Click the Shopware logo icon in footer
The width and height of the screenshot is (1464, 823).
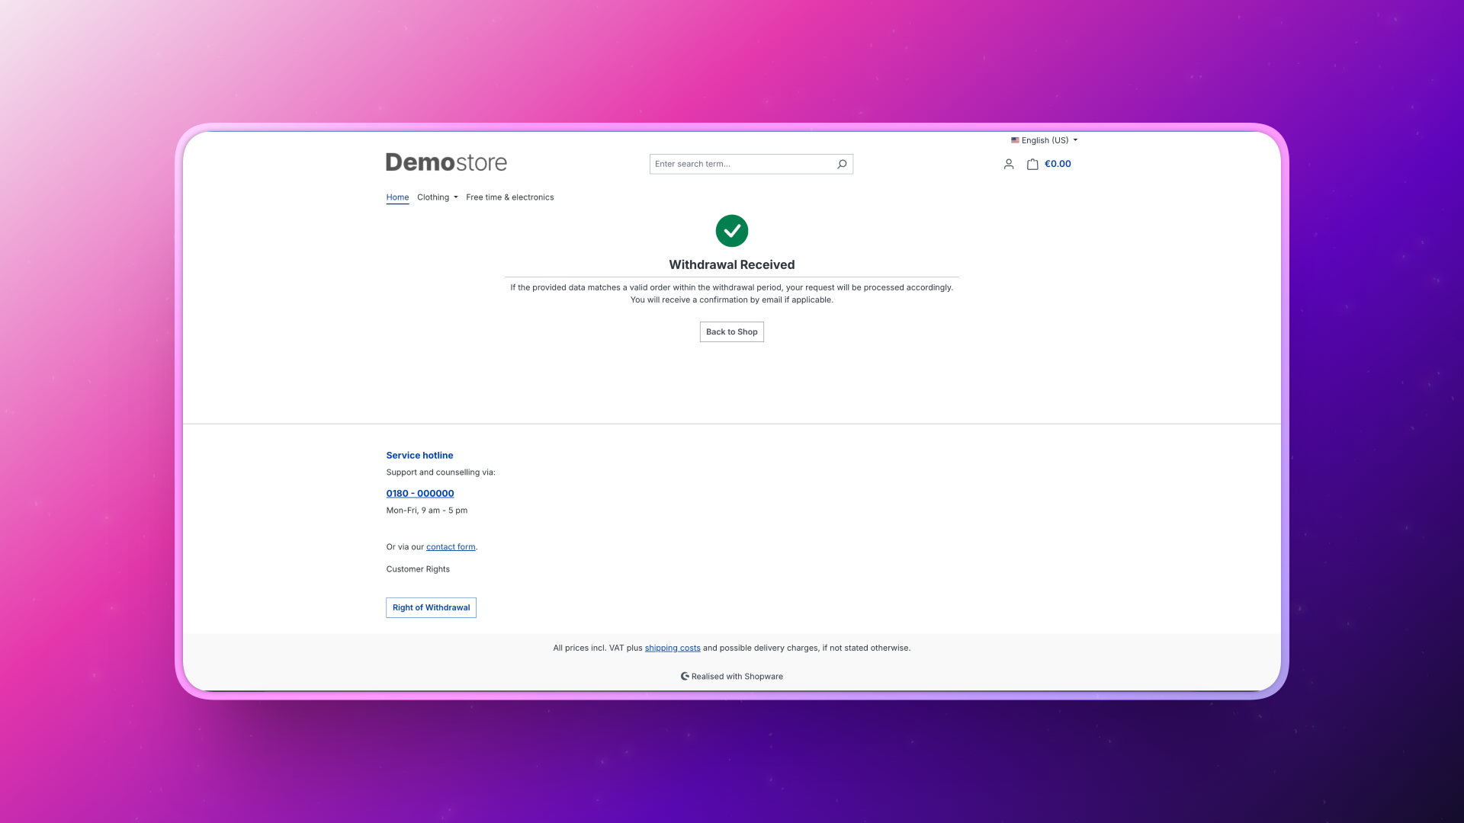point(685,677)
